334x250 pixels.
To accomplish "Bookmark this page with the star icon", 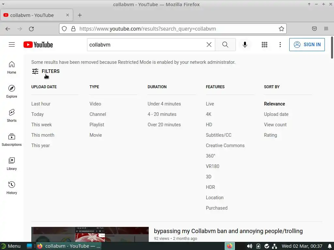I will click(x=281, y=29).
